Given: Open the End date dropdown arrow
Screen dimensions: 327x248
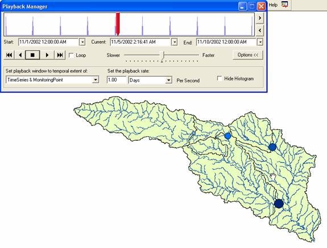Looking at the screenshot, I should click(260, 42).
